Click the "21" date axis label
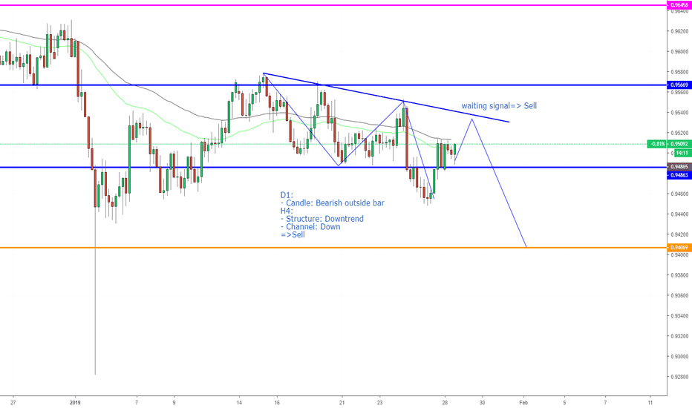This screenshot has height=408, width=692. (342, 402)
